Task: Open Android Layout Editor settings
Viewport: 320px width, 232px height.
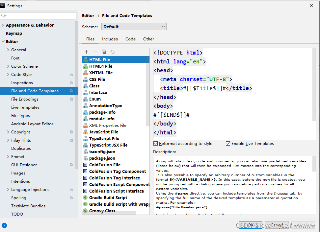Action: click(32, 124)
